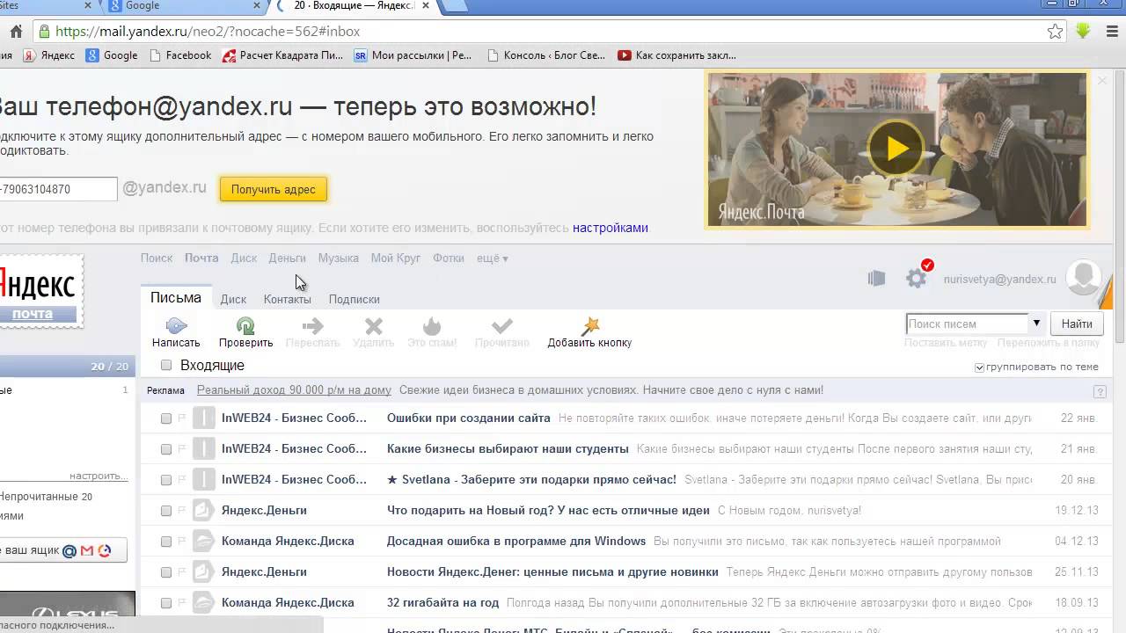Viewport: 1126px width, 633px height.
Task: Click the Проверить refresh mail icon
Action: (245, 325)
